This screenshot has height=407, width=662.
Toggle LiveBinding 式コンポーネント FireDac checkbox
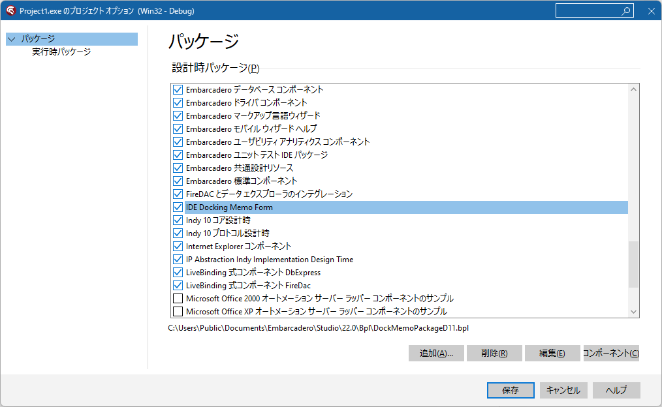tap(178, 286)
